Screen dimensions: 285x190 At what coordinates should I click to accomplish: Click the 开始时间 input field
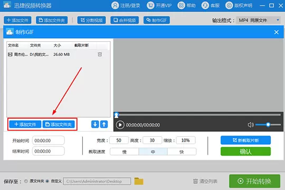49,140
